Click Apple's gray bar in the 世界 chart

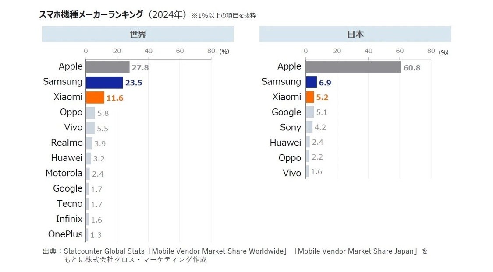[x=107, y=67]
